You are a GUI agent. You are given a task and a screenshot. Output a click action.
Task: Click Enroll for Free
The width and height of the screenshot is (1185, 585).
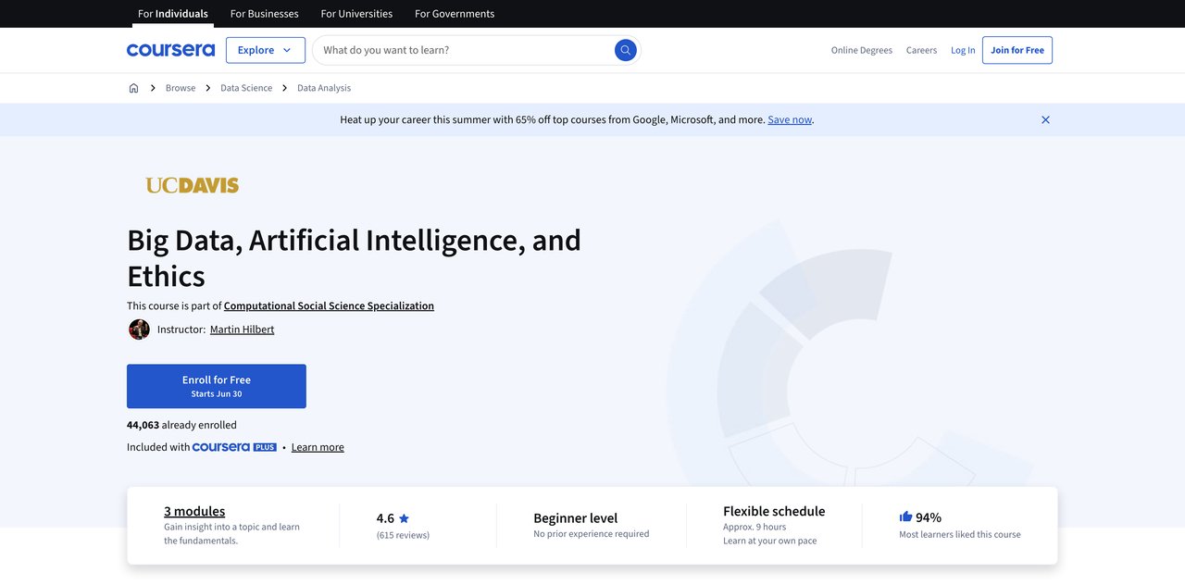click(216, 383)
